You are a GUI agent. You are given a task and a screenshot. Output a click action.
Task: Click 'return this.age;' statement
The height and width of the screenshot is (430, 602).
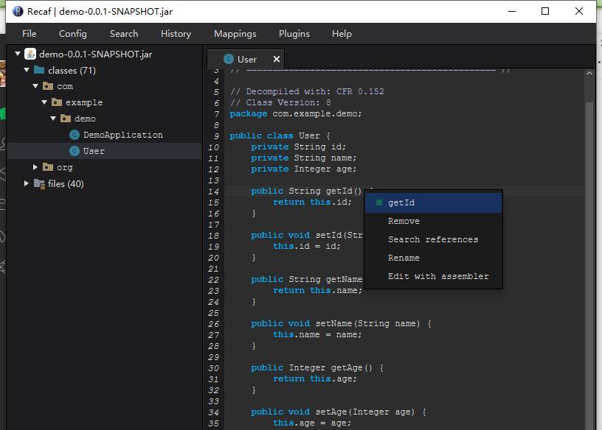(x=315, y=378)
